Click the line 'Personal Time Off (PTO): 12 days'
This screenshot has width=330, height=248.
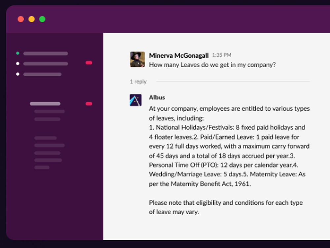[x=195, y=165]
